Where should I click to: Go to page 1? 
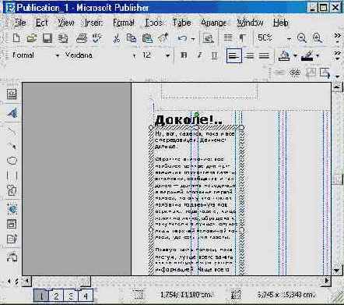point(41,296)
